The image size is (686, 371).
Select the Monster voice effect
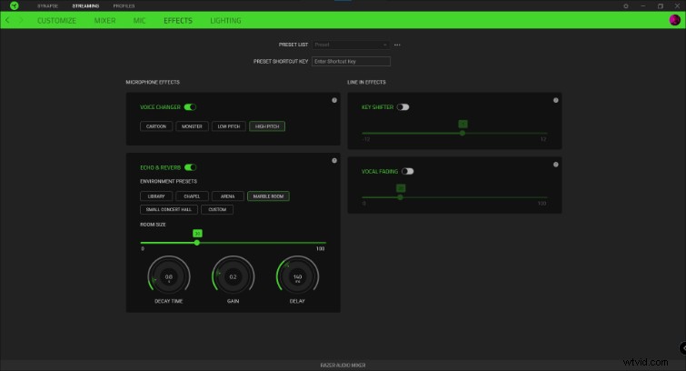point(192,126)
